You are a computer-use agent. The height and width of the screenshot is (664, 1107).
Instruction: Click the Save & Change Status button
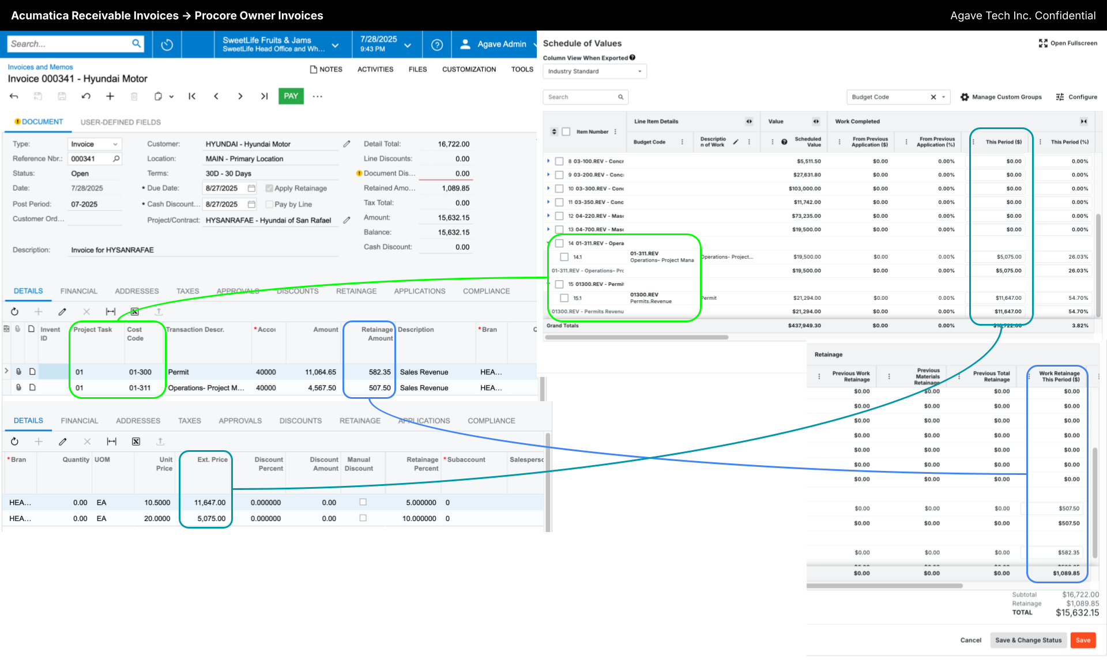(1029, 640)
